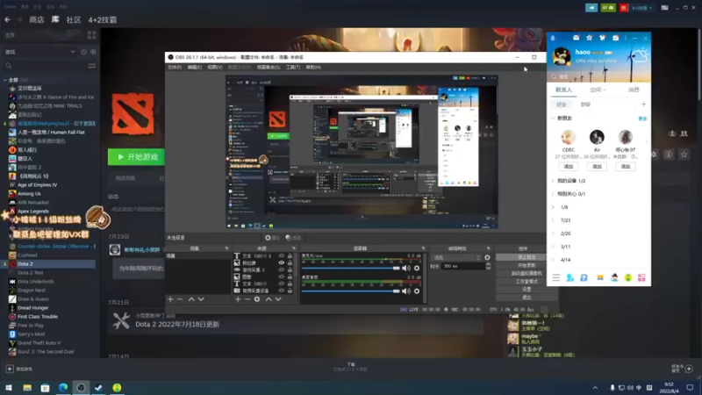702x395 pixels.
Task: Open the OBS Edit menu
Action: pos(194,68)
